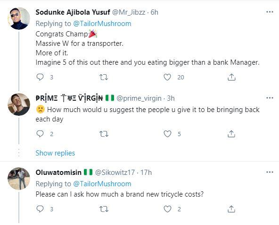The image size is (279, 225).
Task: Open more options for Mr_Jibzz tweet
Action: tap(270, 12)
